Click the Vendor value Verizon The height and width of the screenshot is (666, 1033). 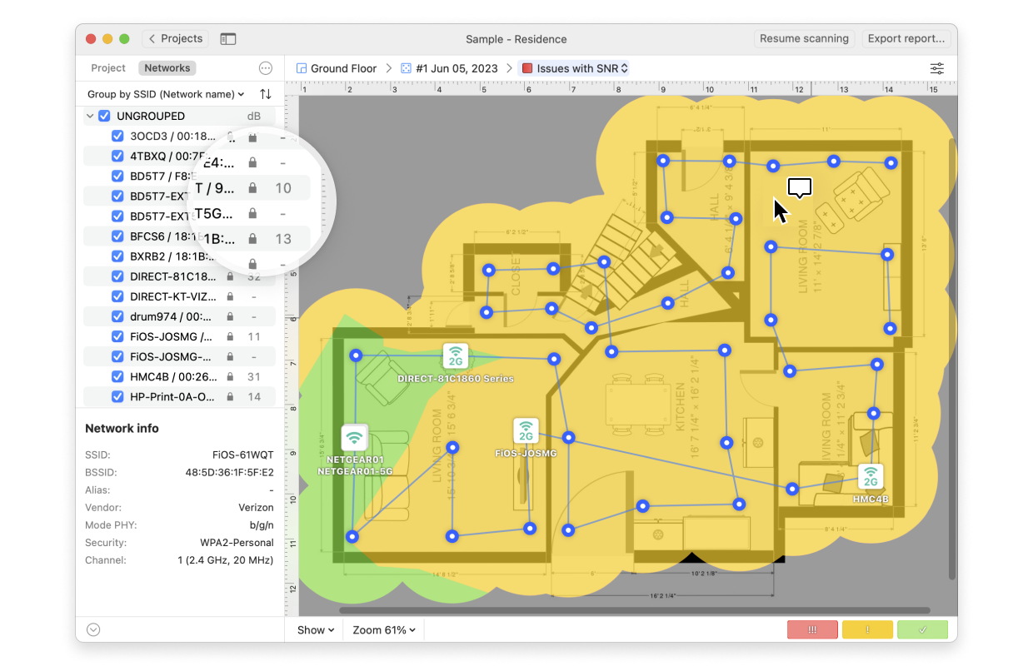(x=256, y=508)
